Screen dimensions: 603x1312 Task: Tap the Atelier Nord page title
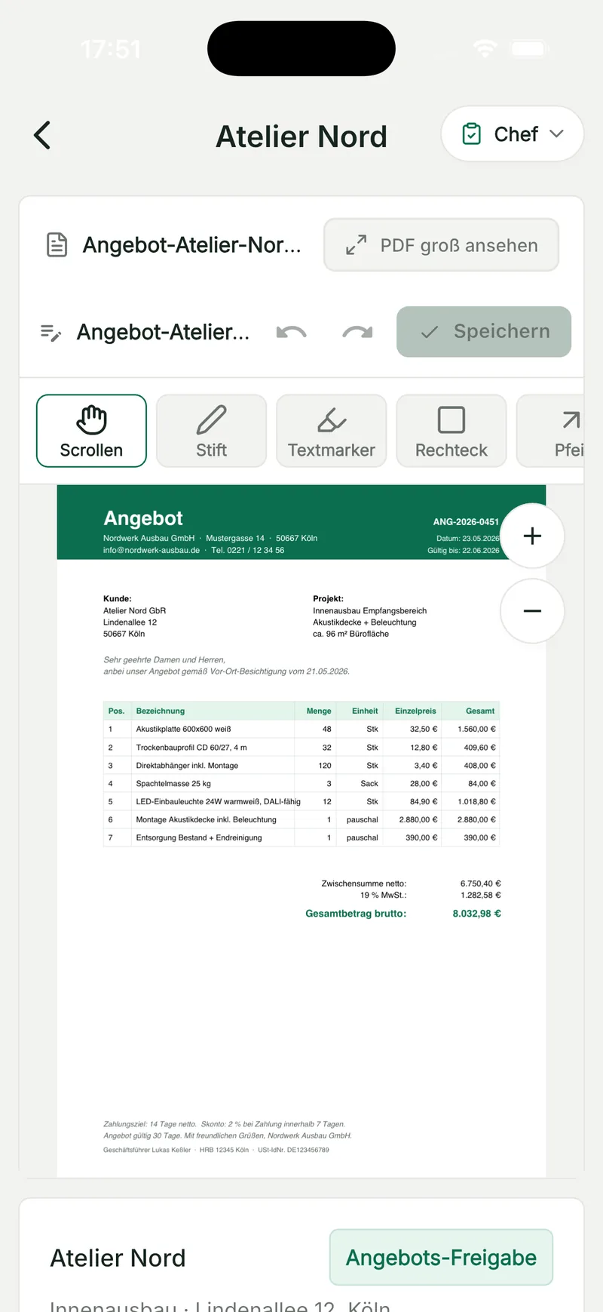click(301, 137)
